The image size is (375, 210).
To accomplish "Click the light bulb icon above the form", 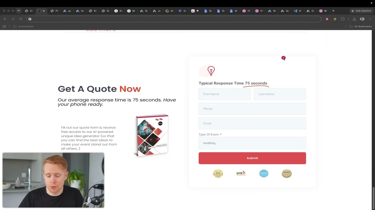I will [211, 71].
